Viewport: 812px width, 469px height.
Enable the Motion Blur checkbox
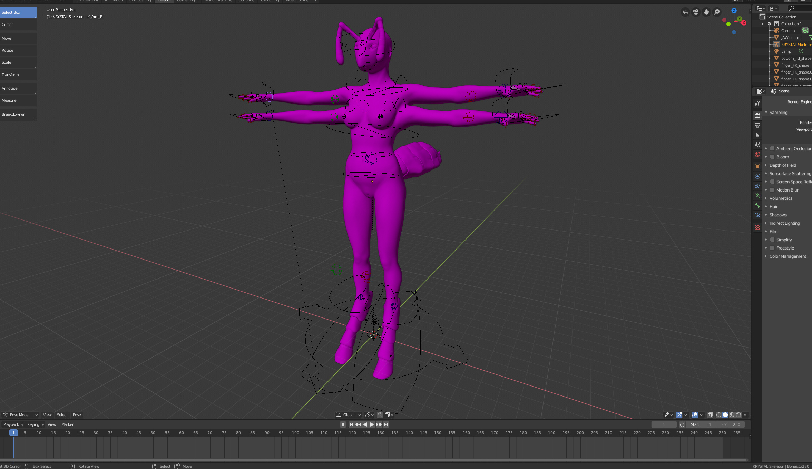(772, 190)
